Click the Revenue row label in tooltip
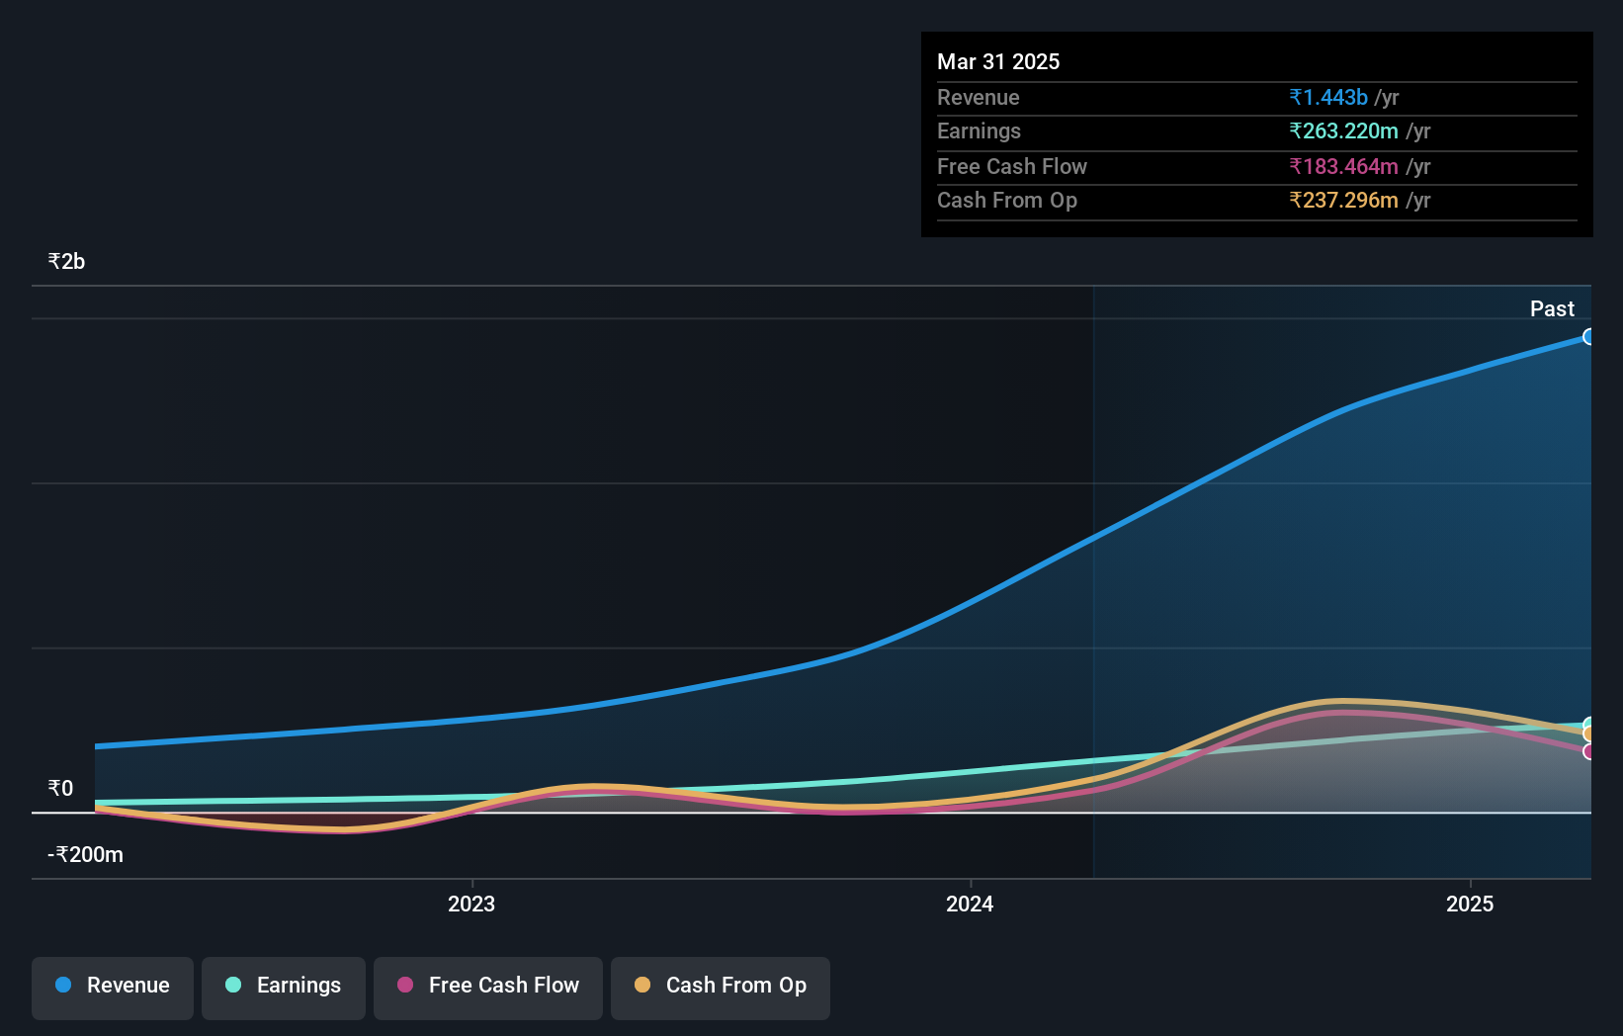 tap(979, 97)
